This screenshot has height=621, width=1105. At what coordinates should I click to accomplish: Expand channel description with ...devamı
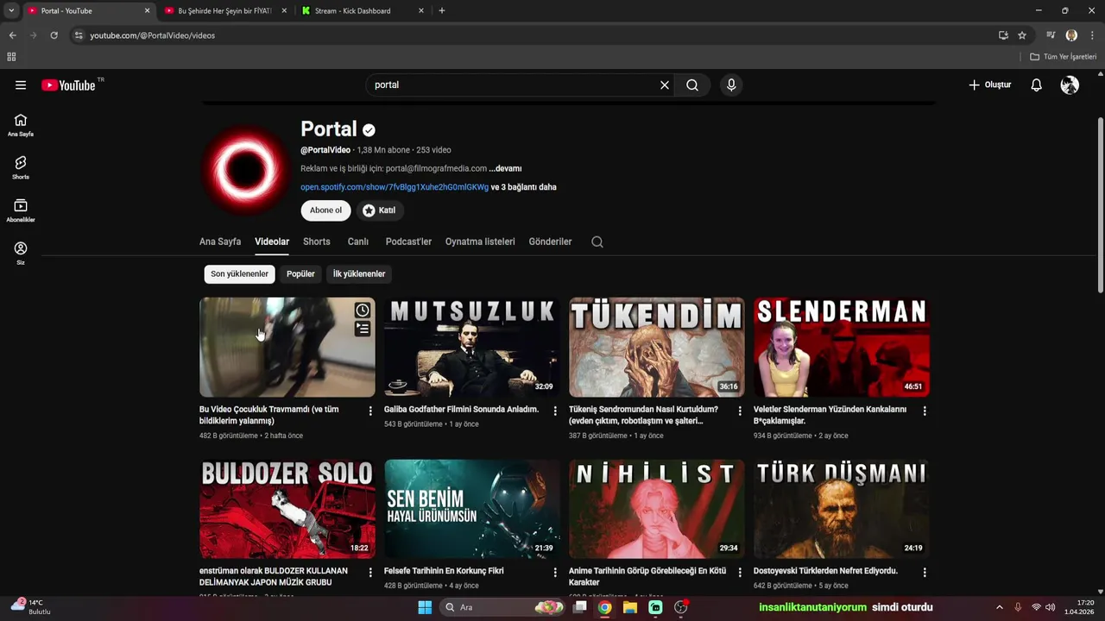tap(505, 169)
